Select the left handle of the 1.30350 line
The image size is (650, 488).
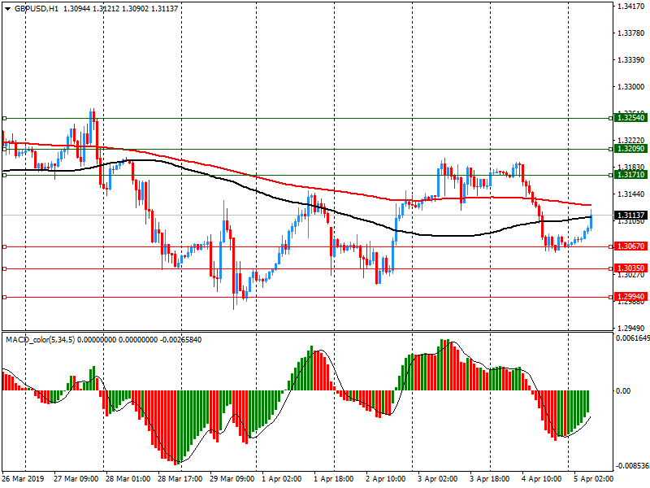pos(4,268)
